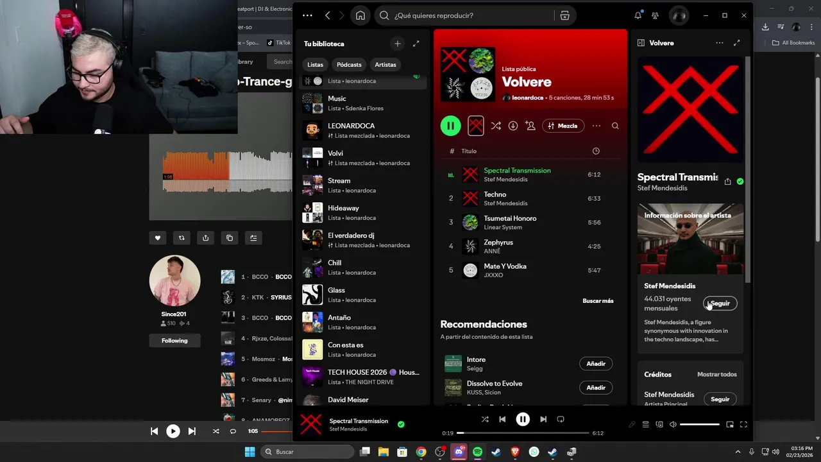Filter library by Pódcasts
The image size is (821, 462).
coord(349,65)
